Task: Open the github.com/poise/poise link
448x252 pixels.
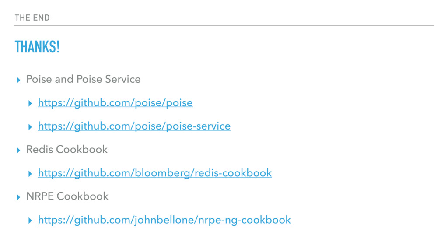Action: pos(115,103)
